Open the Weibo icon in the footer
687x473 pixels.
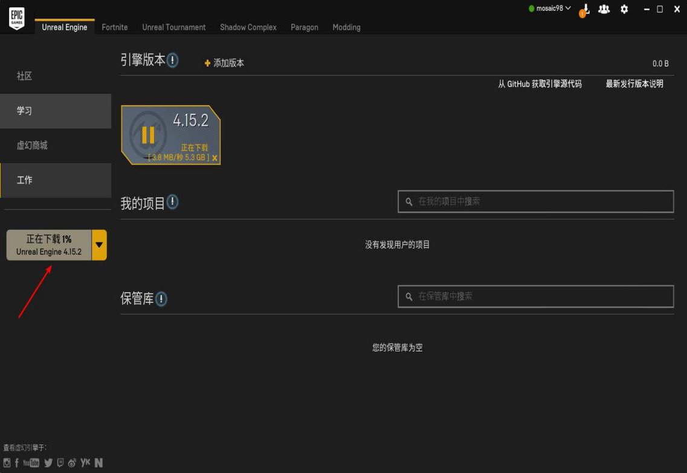coord(72,463)
